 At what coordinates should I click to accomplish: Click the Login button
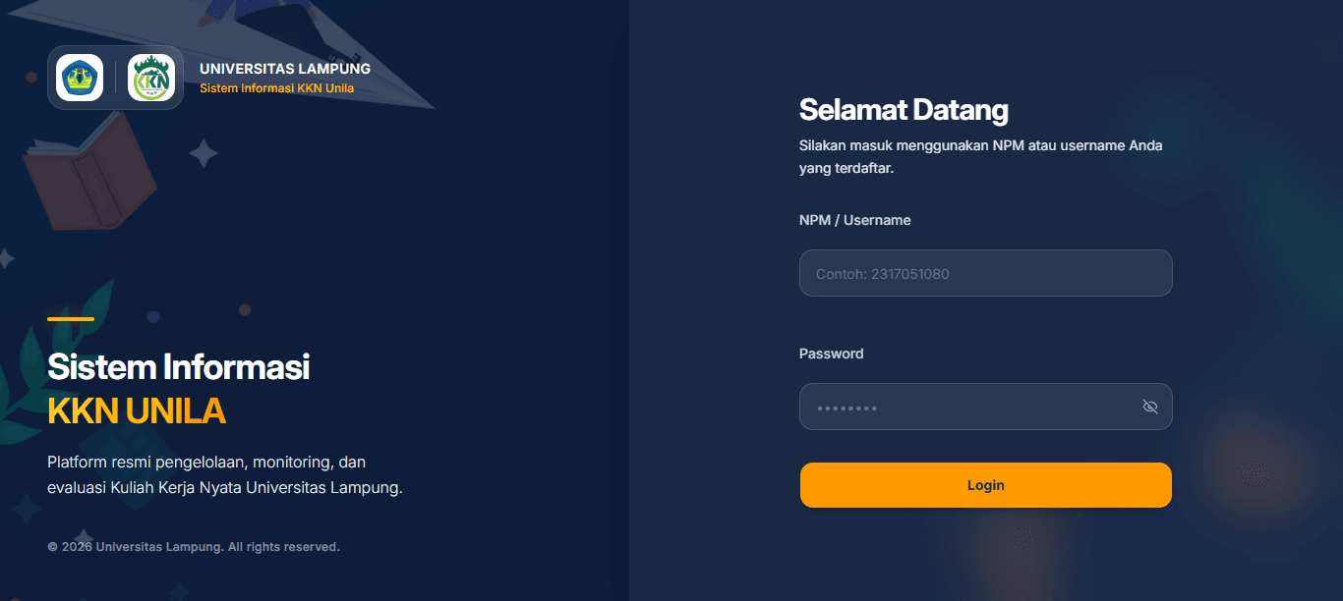(985, 485)
